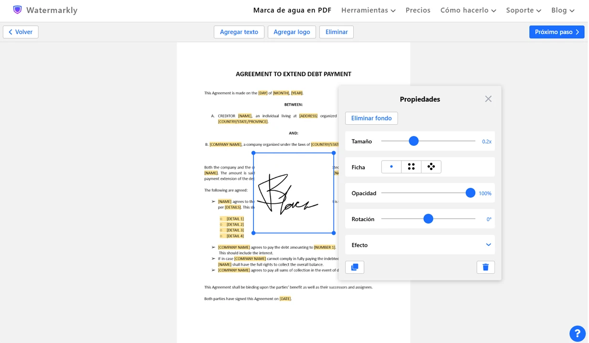Click the Opacidad slider handle
The image size is (589, 343).
click(x=471, y=193)
